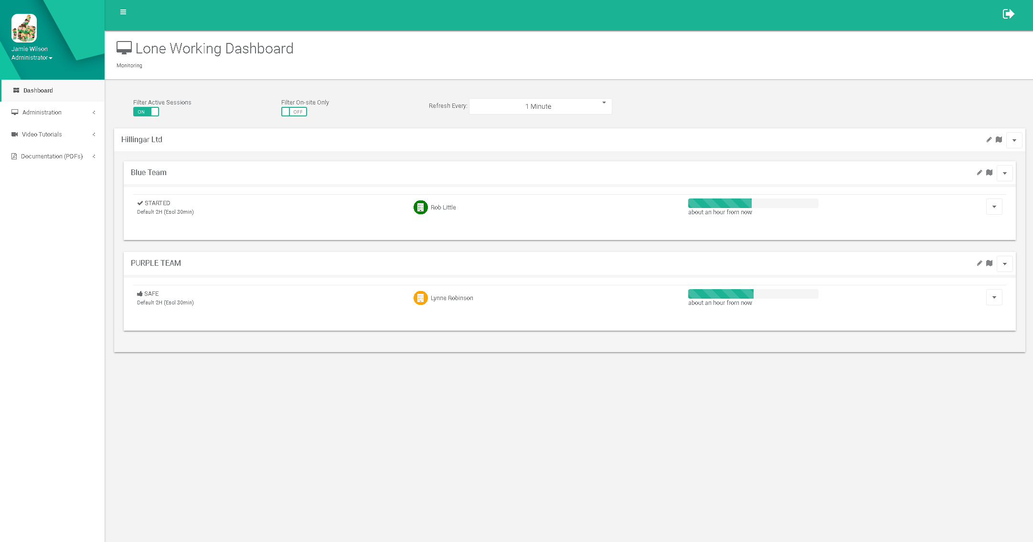Viewport: 1033px width, 542px height.
Task: Click the edit pencil for Hillingar Ltd
Action: (x=989, y=140)
